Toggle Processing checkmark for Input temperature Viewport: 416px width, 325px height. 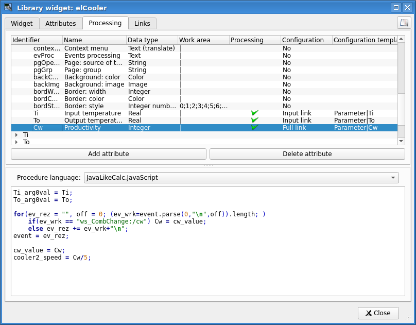click(x=254, y=113)
